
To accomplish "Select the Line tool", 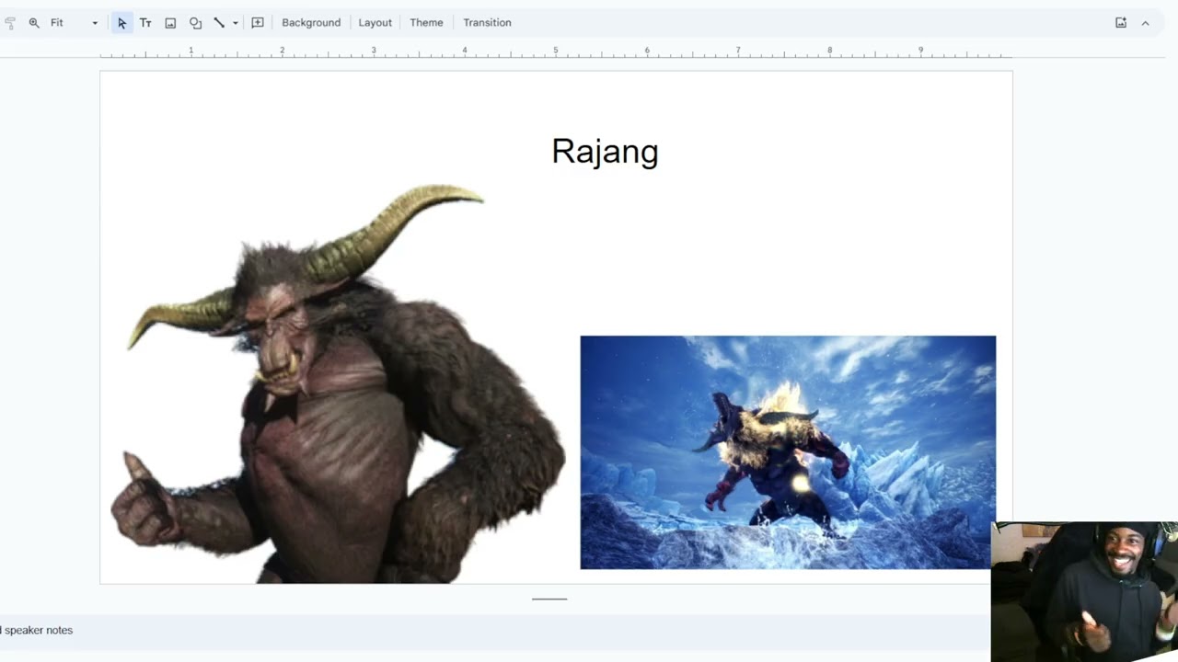I will [x=219, y=23].
